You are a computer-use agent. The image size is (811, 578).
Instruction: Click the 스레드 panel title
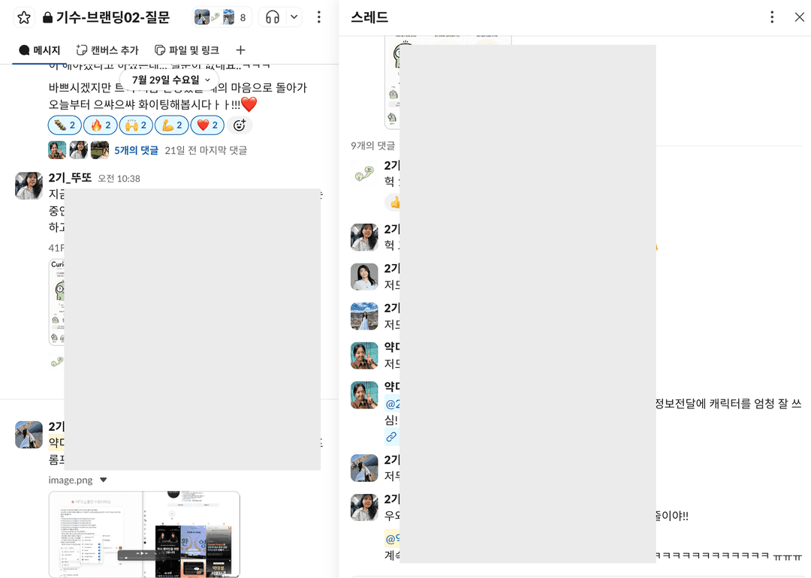tap(369, 17)
